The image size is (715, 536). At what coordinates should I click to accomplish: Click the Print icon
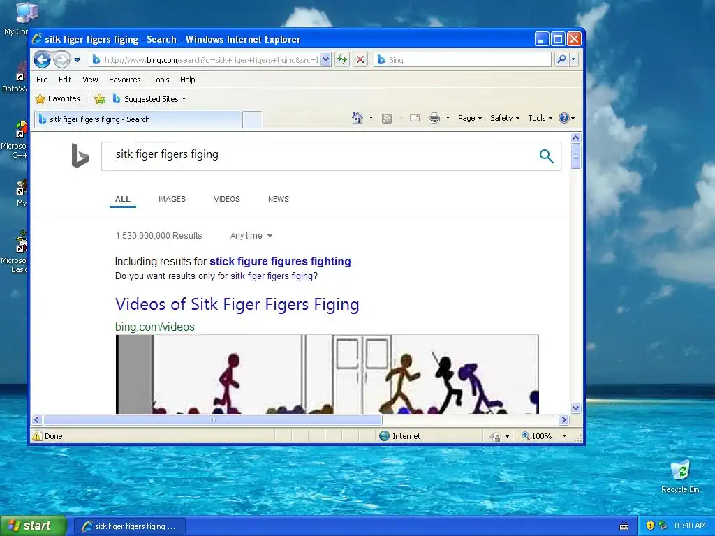pyautogui.click(x=434, y=118)
